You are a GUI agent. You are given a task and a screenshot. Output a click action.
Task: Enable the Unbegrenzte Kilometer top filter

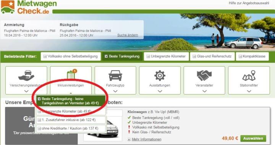(x=166, y=57)
